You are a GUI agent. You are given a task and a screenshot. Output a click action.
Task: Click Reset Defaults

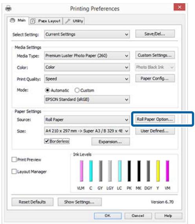[33, 202]
